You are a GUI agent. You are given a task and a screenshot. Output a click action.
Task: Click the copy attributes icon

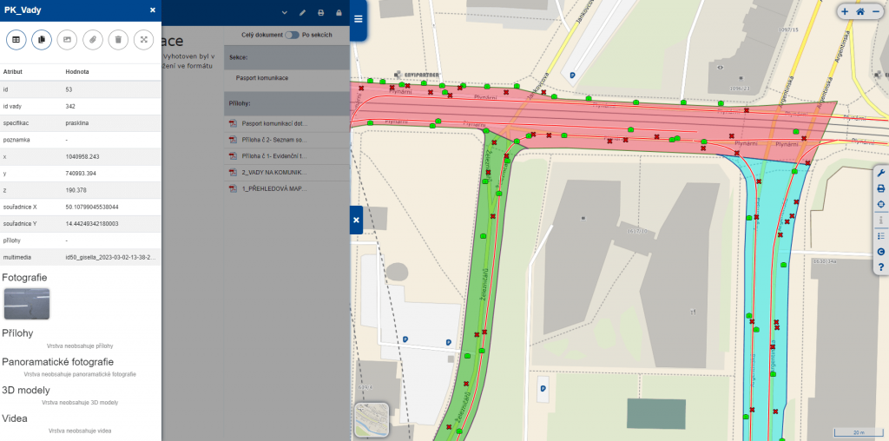[x=41, y=39]
